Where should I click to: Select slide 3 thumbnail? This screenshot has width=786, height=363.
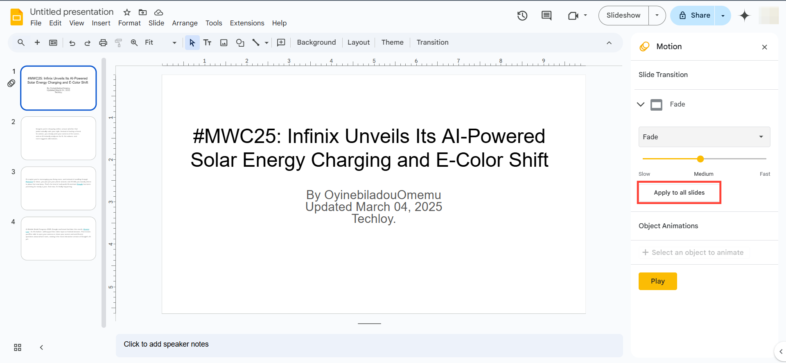[x=59, y=188]
